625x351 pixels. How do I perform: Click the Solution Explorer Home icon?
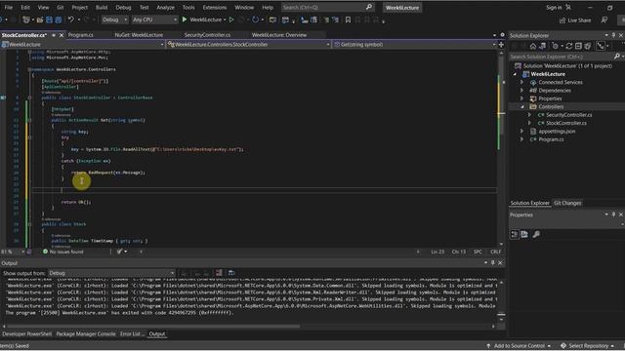[533, 47]
